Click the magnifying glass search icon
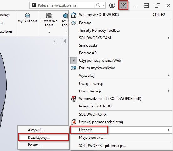 (x=98, y=5)
